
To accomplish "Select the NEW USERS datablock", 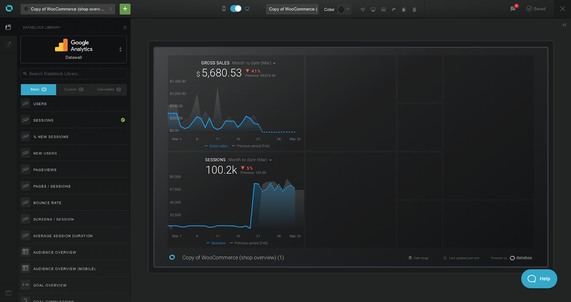I will pos(74,153).
